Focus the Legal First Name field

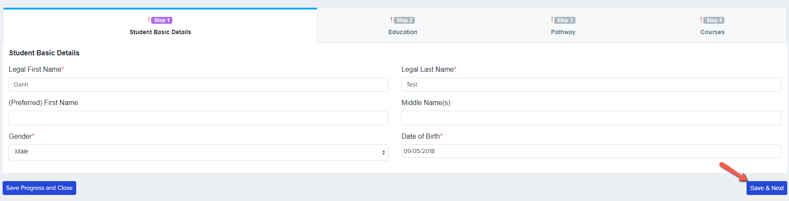198,84
